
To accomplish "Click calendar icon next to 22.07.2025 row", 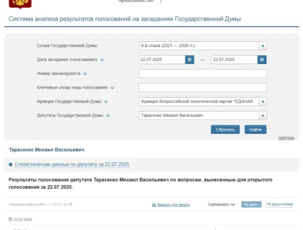I will (10, 220).
